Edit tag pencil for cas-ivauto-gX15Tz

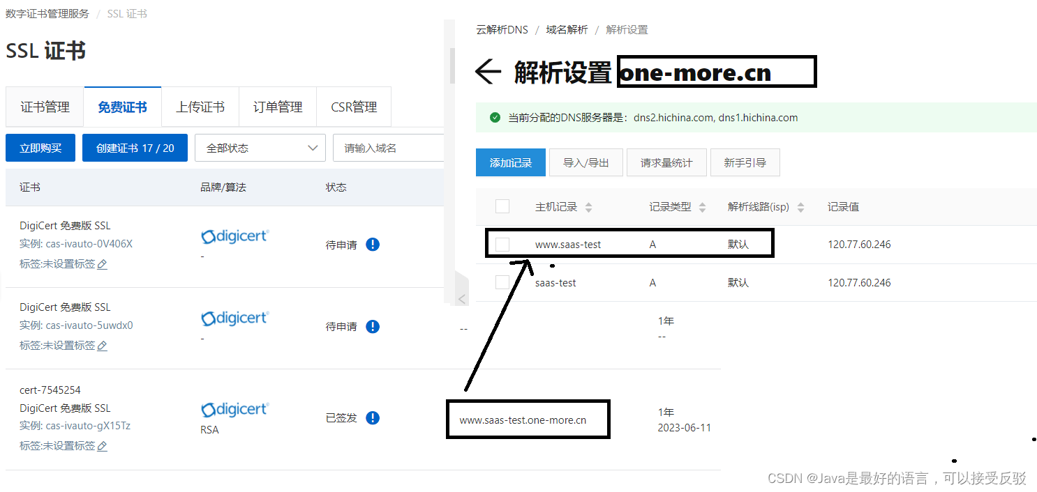(x=102, y=446)
